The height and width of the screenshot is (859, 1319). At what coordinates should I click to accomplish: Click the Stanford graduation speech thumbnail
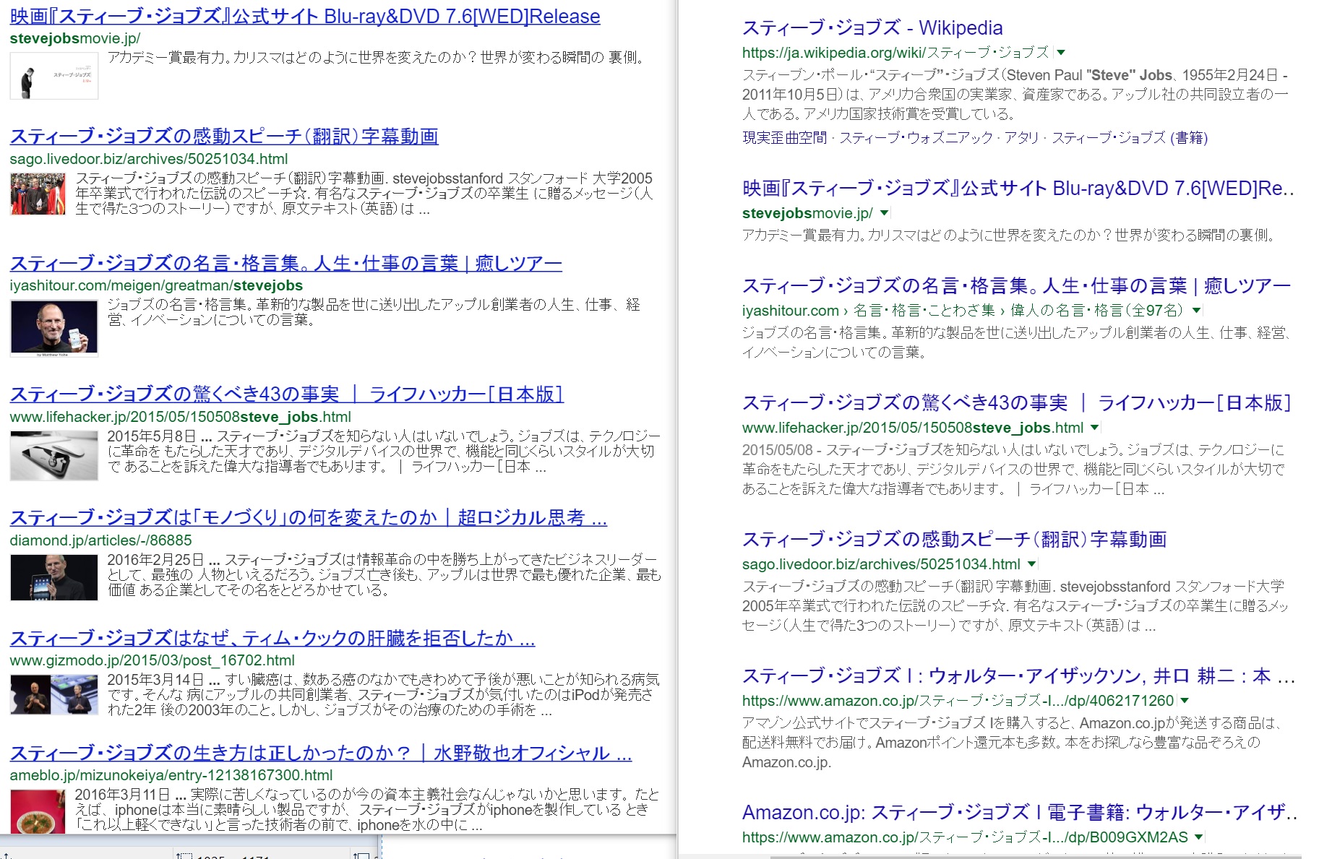coord(38,194)
